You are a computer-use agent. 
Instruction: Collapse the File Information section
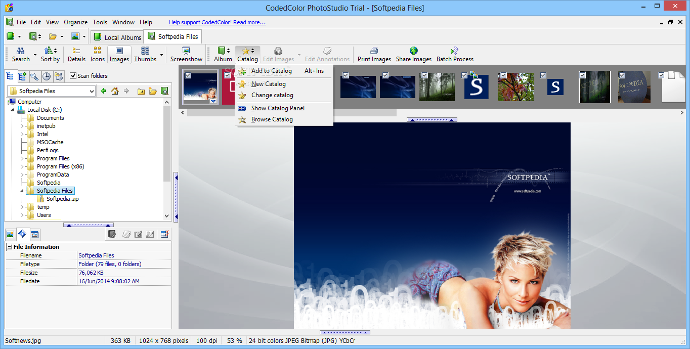[9, 247]
